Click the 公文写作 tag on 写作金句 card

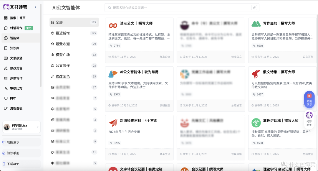(x=308, y=57)
